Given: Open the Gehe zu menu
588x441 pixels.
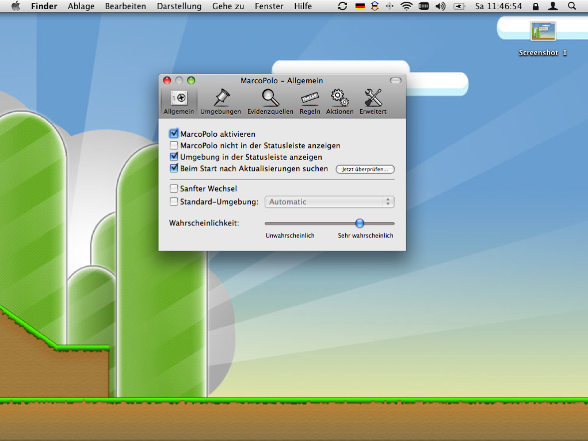Looking at the screenshot, I should [228, 6].
